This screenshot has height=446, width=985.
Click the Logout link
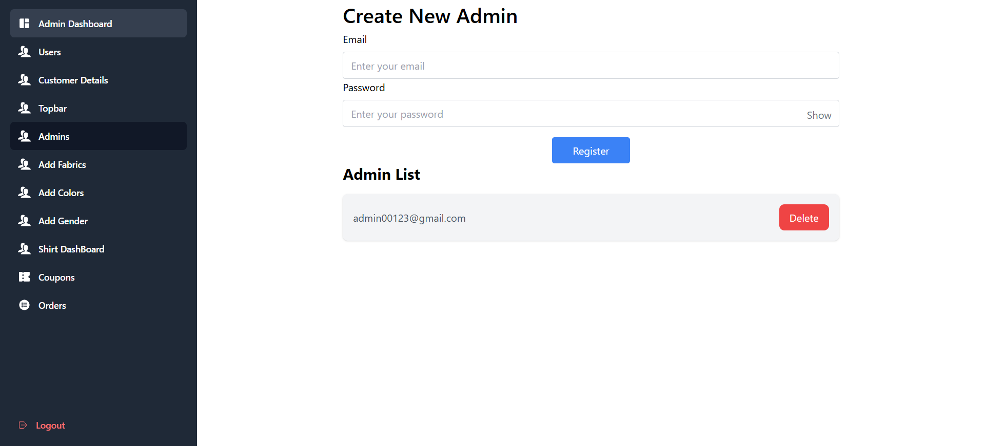50,426
